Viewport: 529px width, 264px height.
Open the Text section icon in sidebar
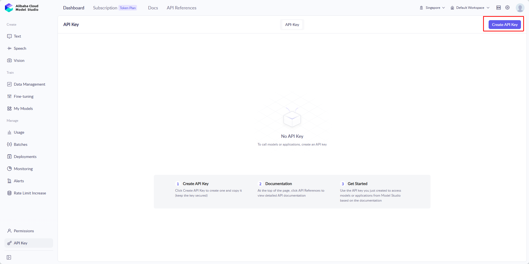point(9,36)
